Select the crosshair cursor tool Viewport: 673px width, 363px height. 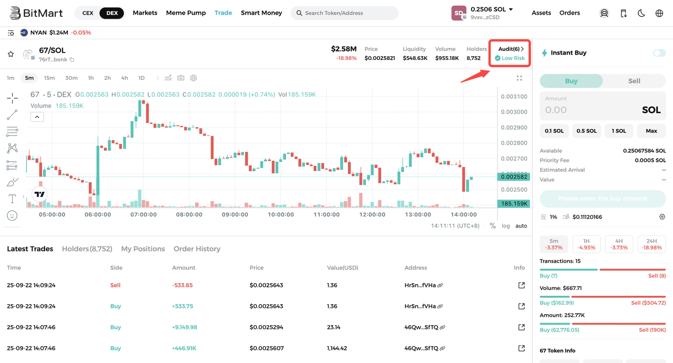[x=12, y=98]
